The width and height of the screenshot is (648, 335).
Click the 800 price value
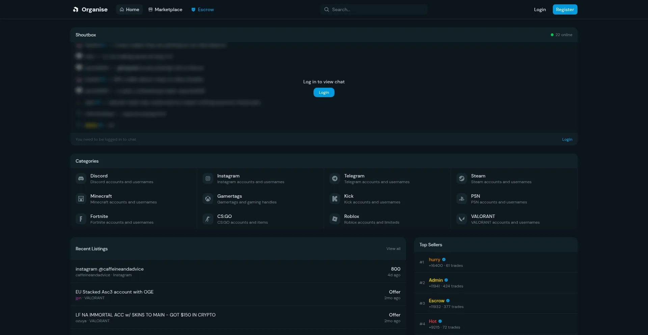coord(396,269)
